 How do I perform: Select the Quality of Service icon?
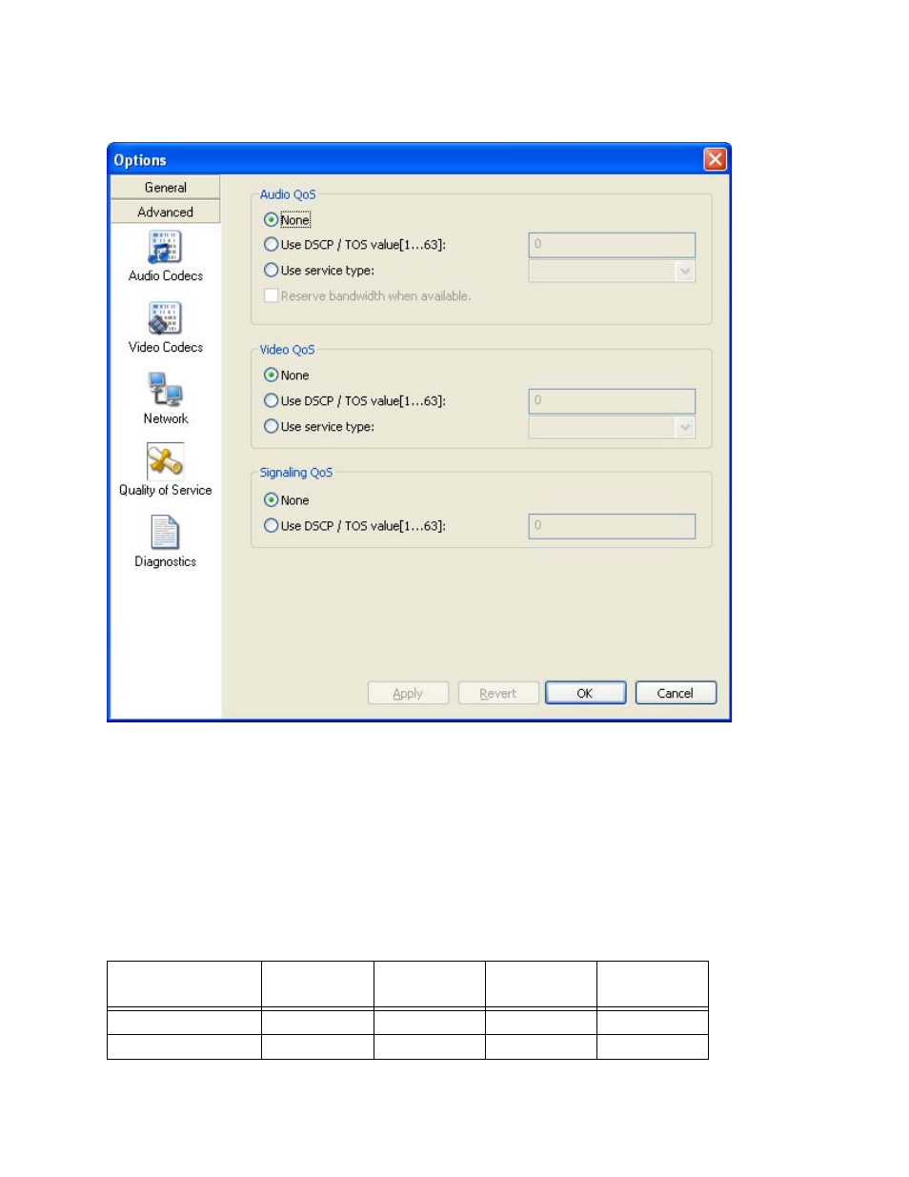(165, 462)
